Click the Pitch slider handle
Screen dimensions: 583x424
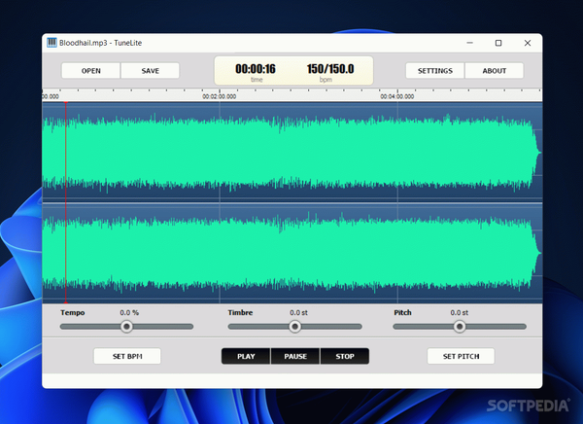[460, 327]
